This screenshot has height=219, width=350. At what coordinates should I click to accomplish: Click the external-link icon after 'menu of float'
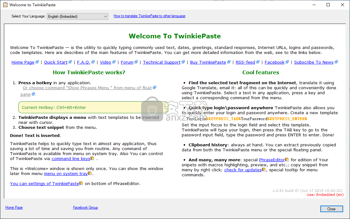155,87
